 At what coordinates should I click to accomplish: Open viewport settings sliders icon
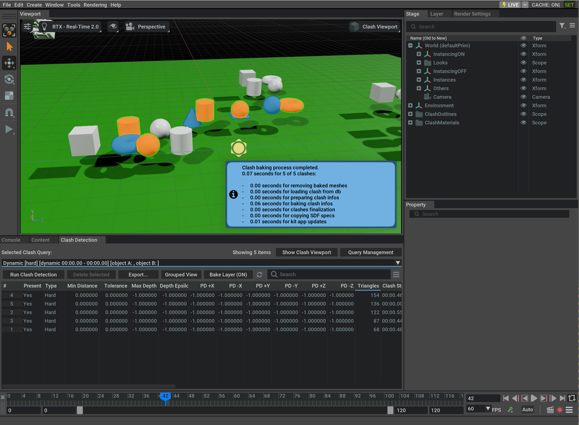tap(27, 26)
